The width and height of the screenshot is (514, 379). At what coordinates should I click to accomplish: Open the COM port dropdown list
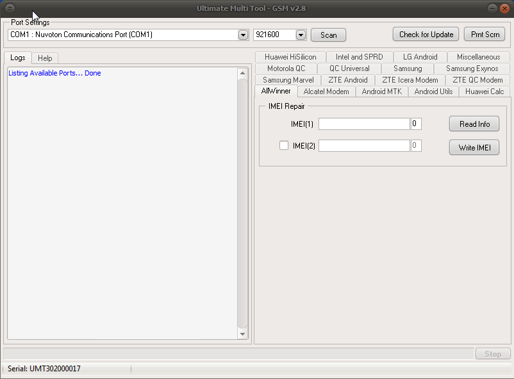coord(243,35)
